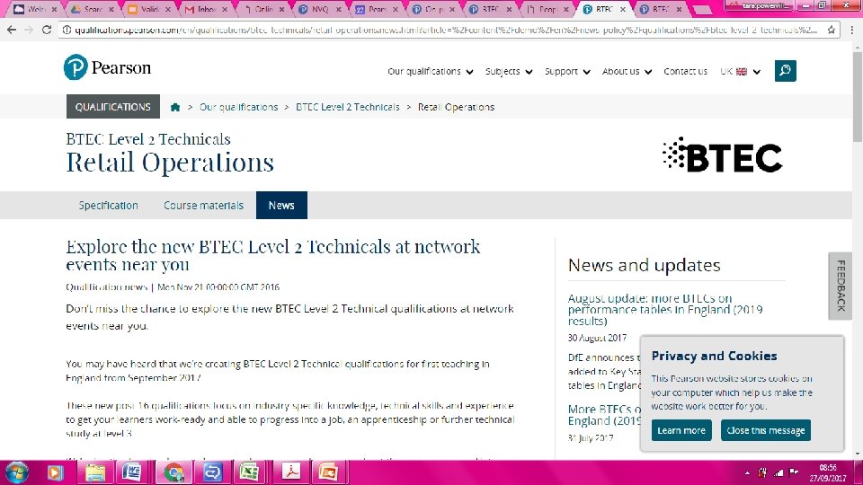863x485 pixels.
Task: Click the browser forward arrow
Action: coord(29,30)
